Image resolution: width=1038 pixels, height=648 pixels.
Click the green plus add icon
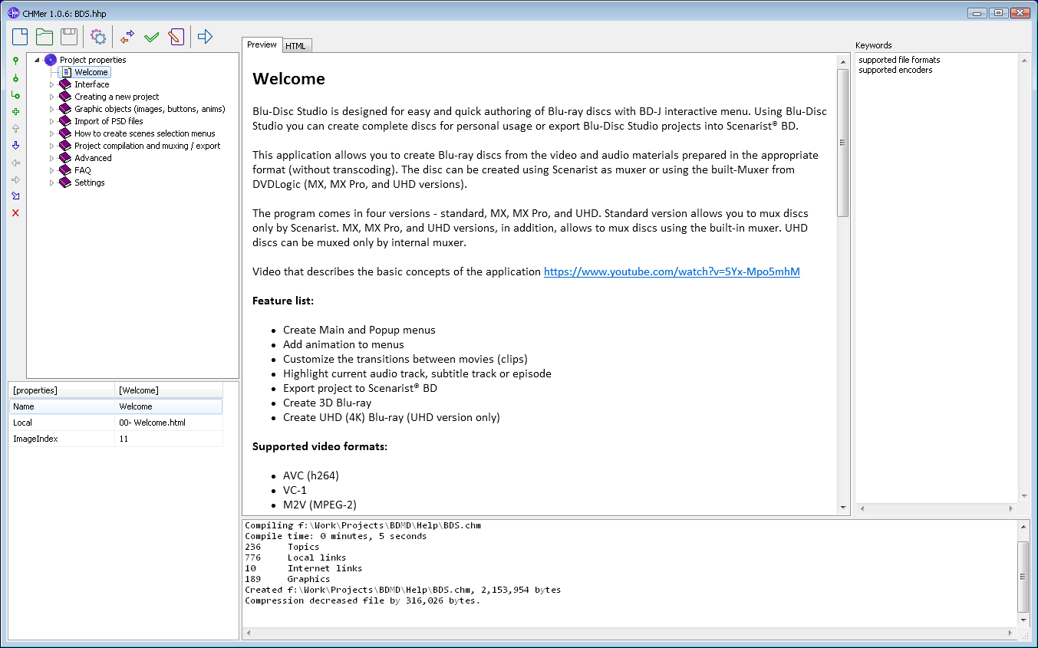coord(15,111)
